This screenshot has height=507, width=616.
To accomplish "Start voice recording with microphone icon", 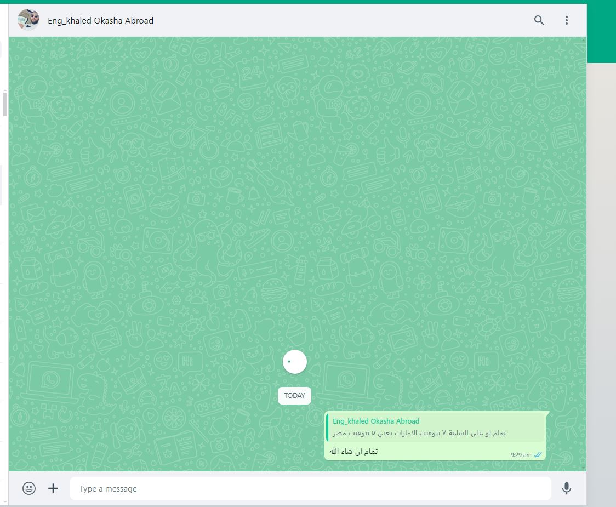I will 567,488.
